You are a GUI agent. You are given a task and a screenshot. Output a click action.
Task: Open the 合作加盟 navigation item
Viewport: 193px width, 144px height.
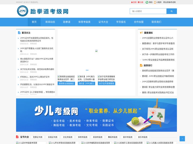point(139,22)
